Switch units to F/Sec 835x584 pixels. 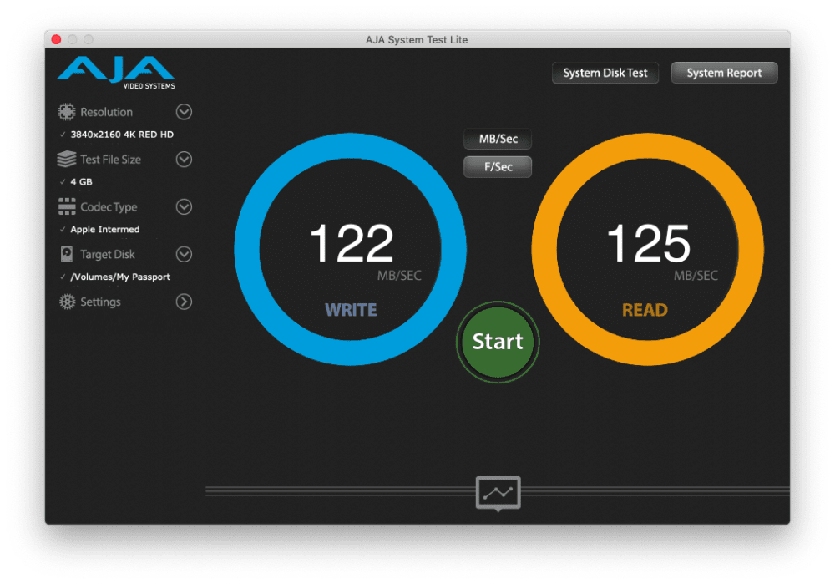498,167
